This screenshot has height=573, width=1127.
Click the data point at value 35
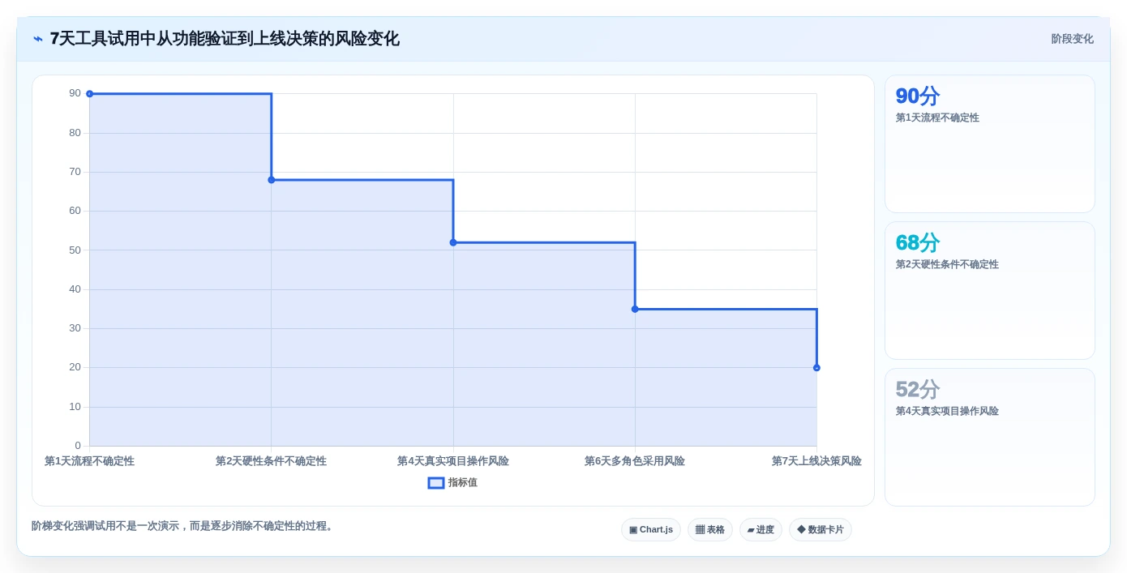tap(635, 309)
